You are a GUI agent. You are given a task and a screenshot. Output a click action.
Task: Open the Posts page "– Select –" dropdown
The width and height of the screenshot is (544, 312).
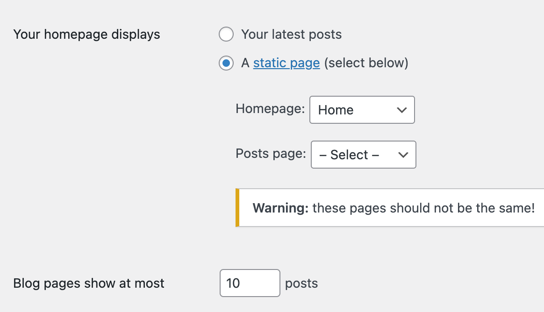pyautogui.click(x=363, y=155)
